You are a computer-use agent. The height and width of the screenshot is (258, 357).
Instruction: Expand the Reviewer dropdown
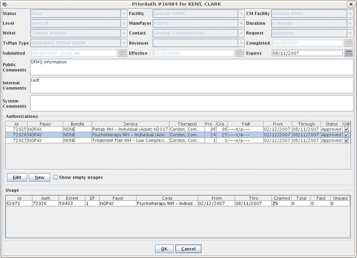click(x=241, y=43)
